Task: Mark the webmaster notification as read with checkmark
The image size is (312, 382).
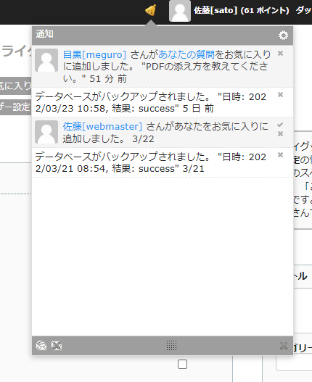Action: (280, 125)
